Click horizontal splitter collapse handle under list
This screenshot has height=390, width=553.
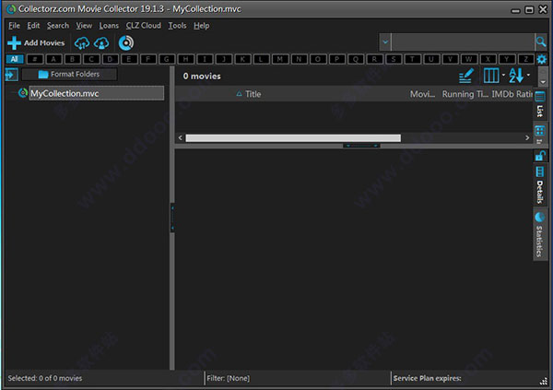(361, 146)
